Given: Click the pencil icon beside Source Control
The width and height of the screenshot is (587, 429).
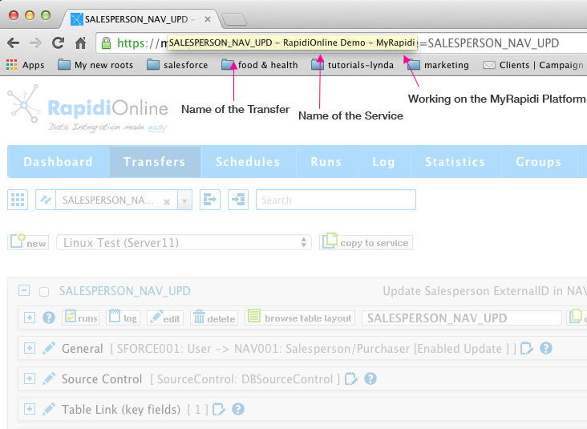Looking at the screenshot, I should pyautogui.click(x=49, y=378).
